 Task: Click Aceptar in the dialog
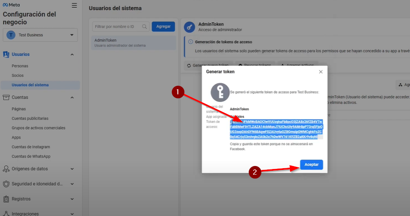click(x=311, y=164)
